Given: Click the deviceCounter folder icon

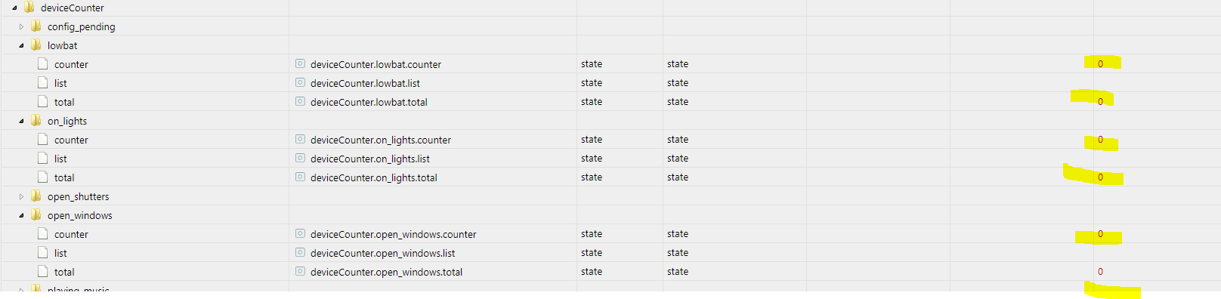Looking at the screenshot, I should click(x=29, y=8).
